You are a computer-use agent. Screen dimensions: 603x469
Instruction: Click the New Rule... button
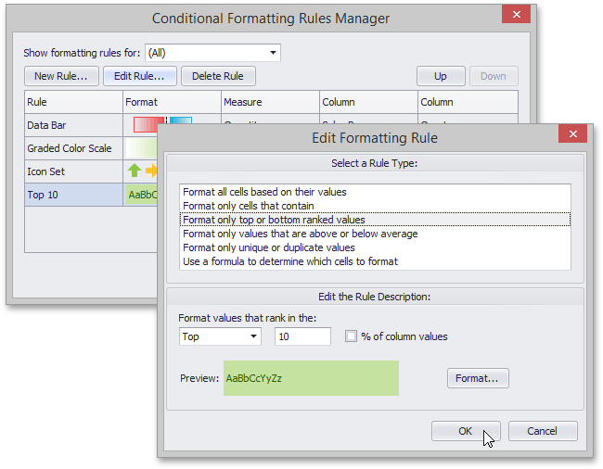[x=61, y=76]
